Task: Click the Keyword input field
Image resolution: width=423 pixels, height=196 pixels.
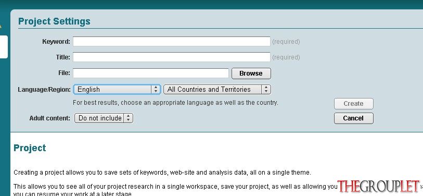Action: pyautogui.click(x=171, y=42)
